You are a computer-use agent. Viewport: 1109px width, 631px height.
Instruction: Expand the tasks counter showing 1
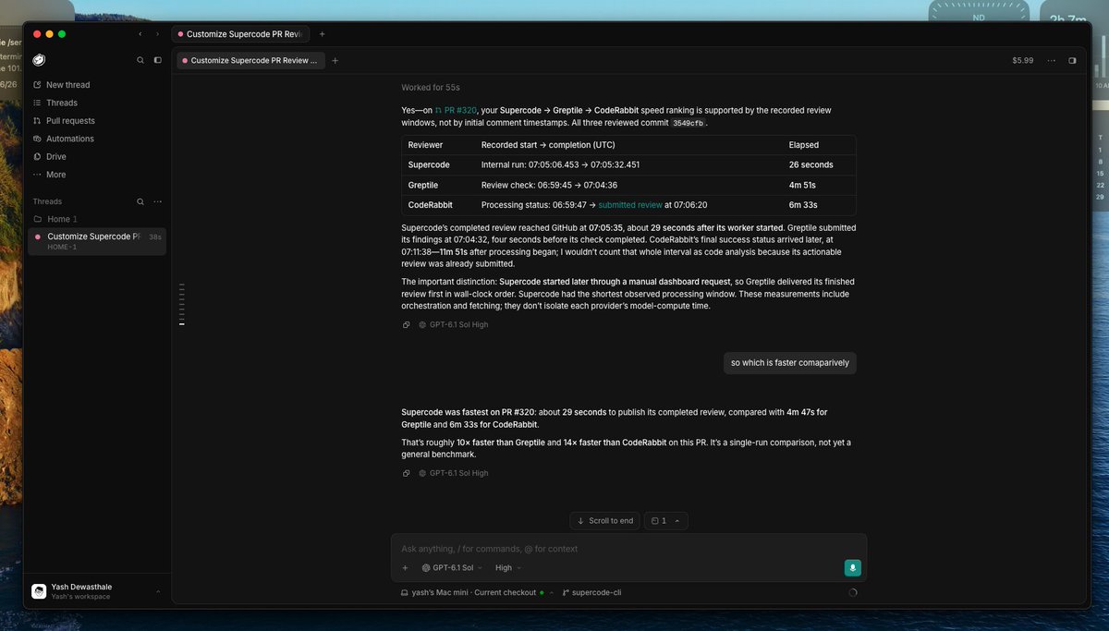pyautogui.click(x=665, y=521)
